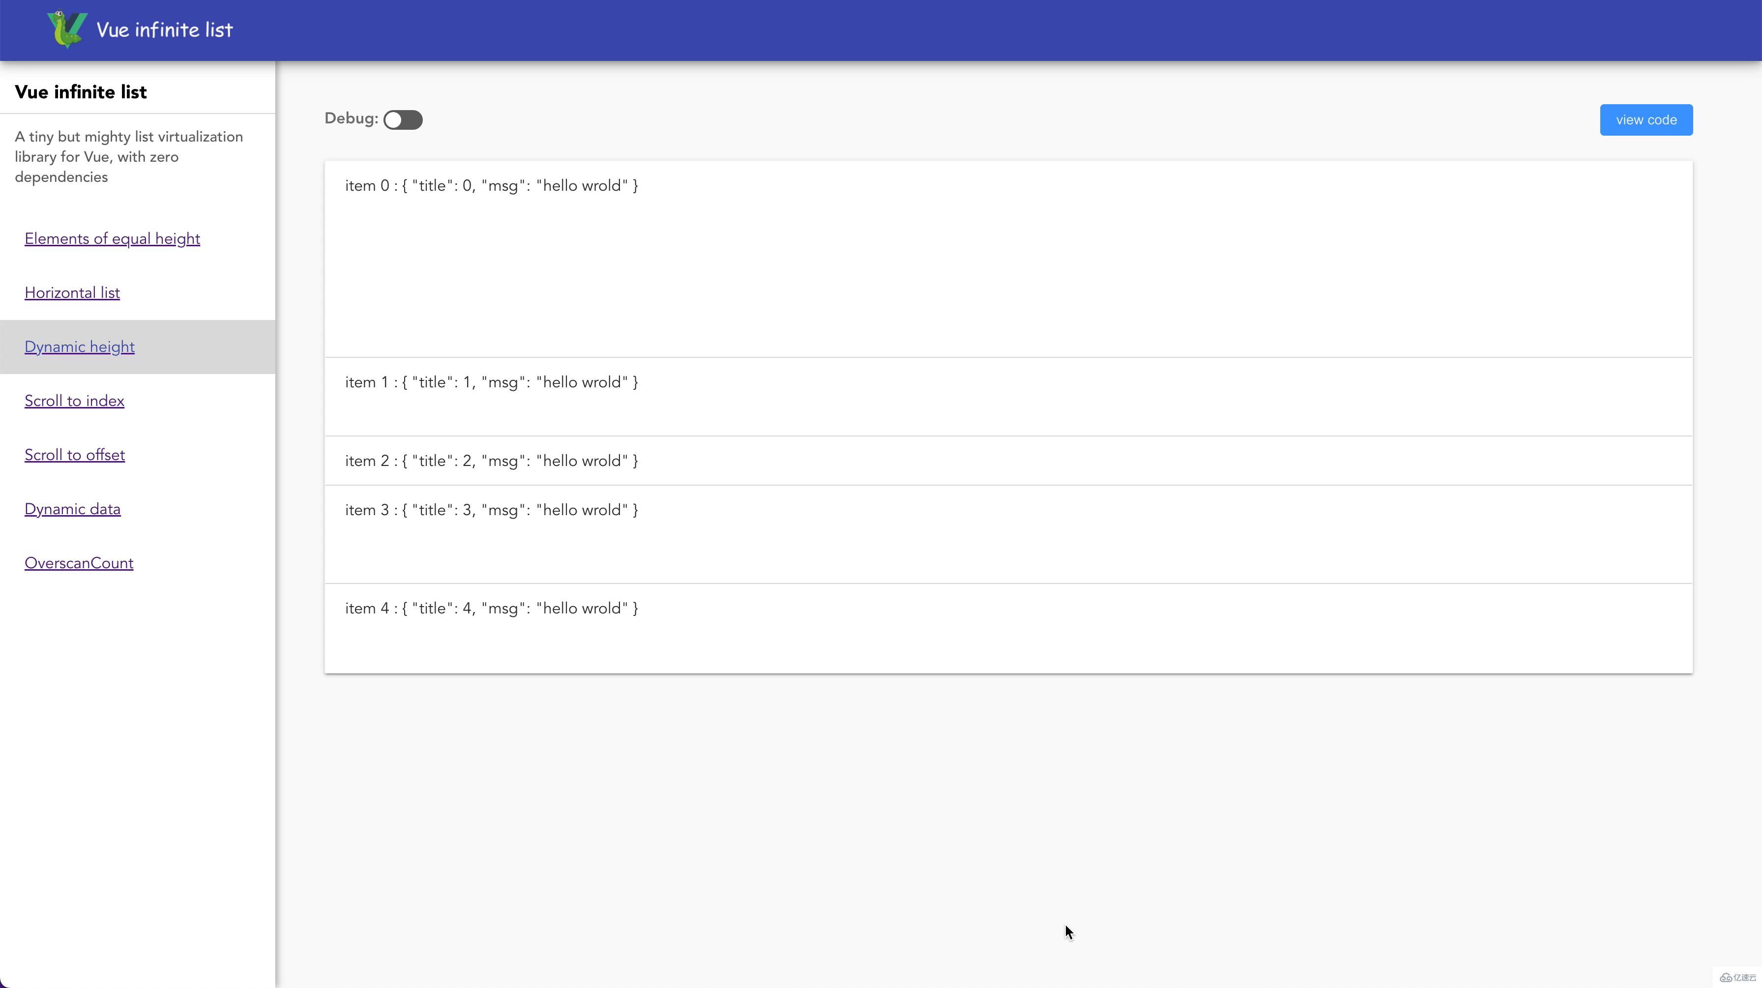Click 'Scroll to index' navigation link
The height and width of the screenshot is (988, 1762).
(x=74, y=400)
